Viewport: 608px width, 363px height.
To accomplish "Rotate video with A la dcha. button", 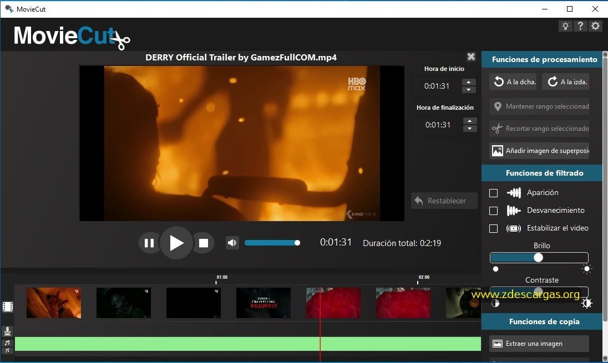I will coord(513,81).
